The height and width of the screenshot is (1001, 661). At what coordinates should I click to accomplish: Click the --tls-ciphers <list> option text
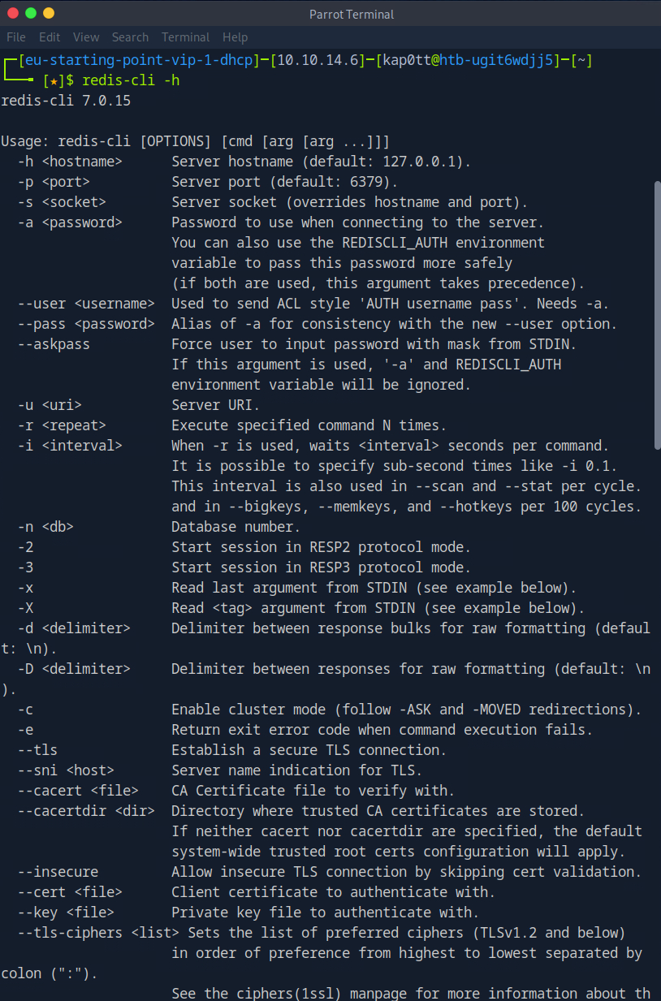[x=90, y=933]
